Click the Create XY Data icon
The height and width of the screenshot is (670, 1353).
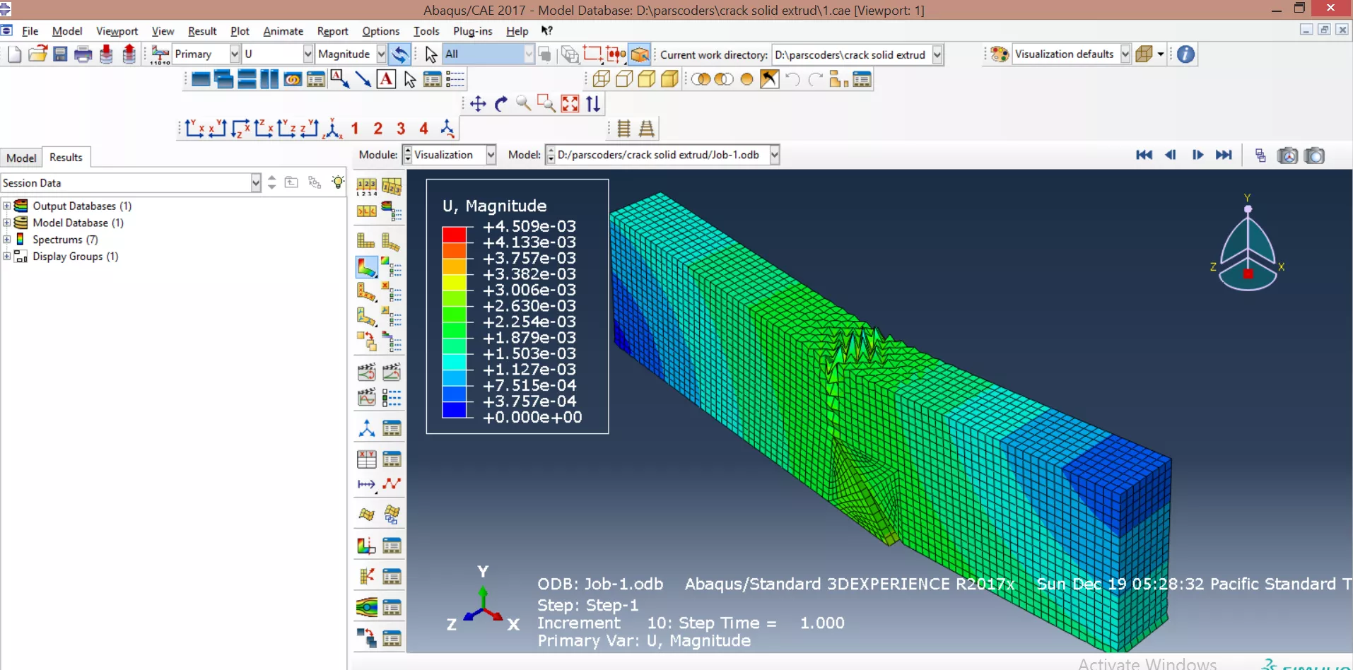[x=366, y=459]
